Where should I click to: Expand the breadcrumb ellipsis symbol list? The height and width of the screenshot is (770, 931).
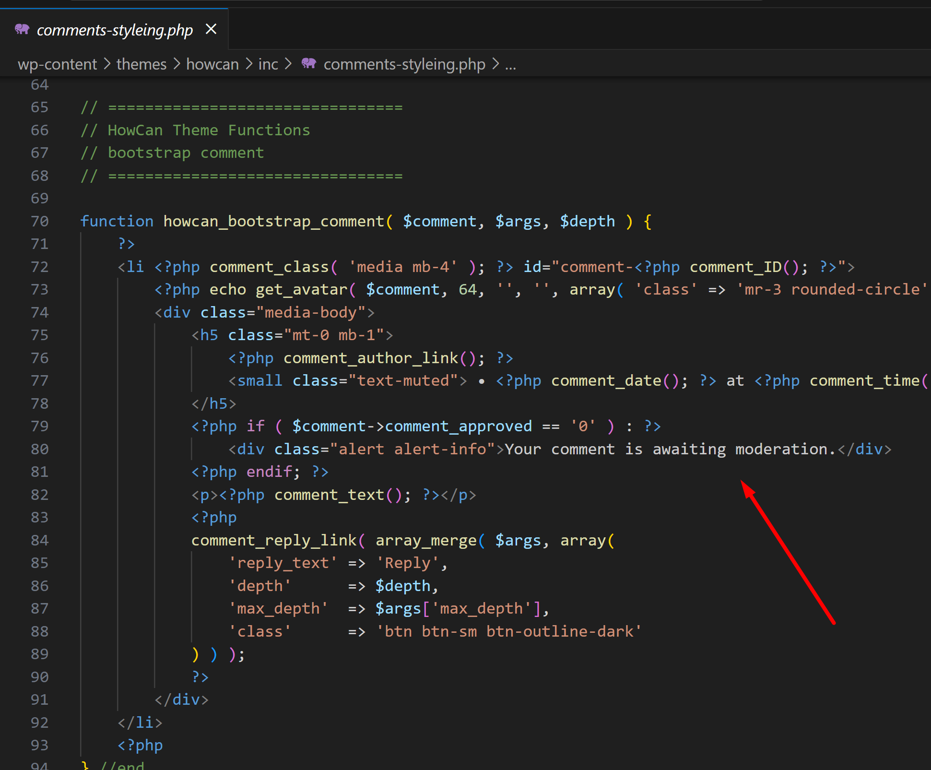(510, 64)
